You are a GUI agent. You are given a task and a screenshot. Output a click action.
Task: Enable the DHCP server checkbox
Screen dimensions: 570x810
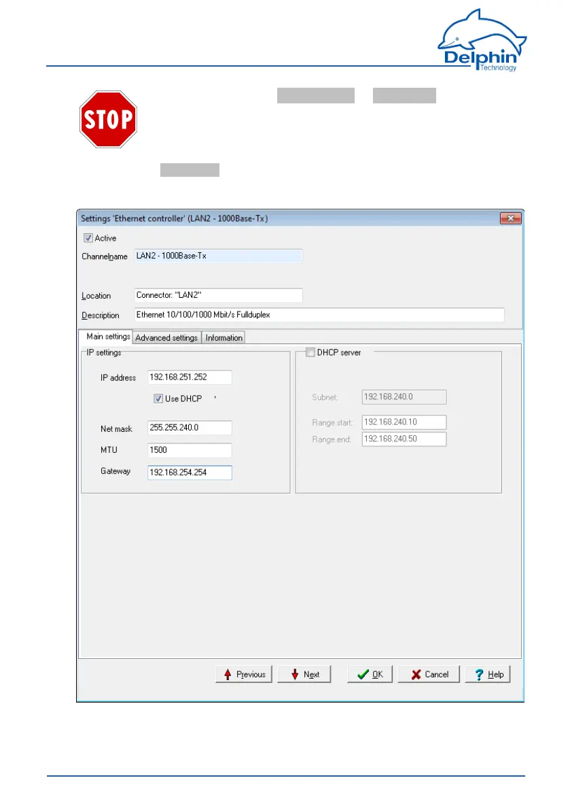[x=310, y=352]
